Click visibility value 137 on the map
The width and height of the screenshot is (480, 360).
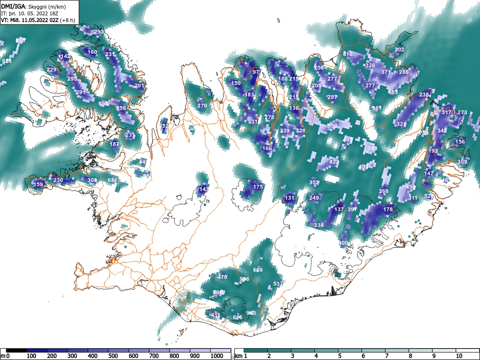339,209
